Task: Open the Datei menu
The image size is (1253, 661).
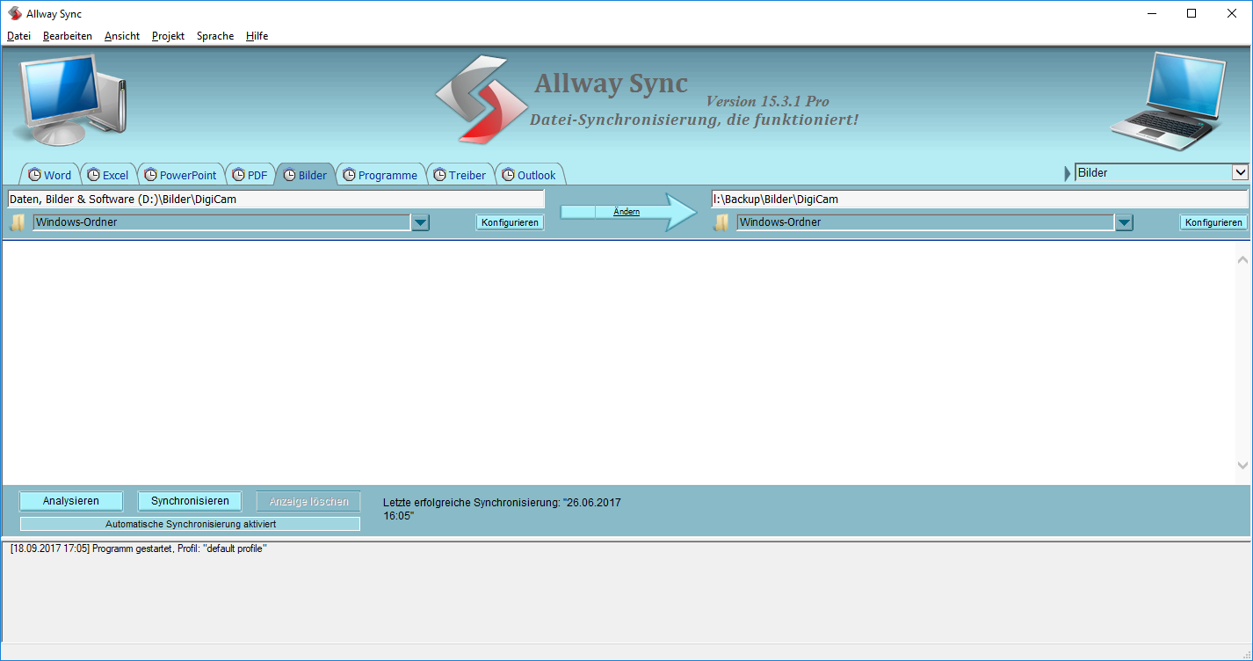Action: click(x=18, y=36)
